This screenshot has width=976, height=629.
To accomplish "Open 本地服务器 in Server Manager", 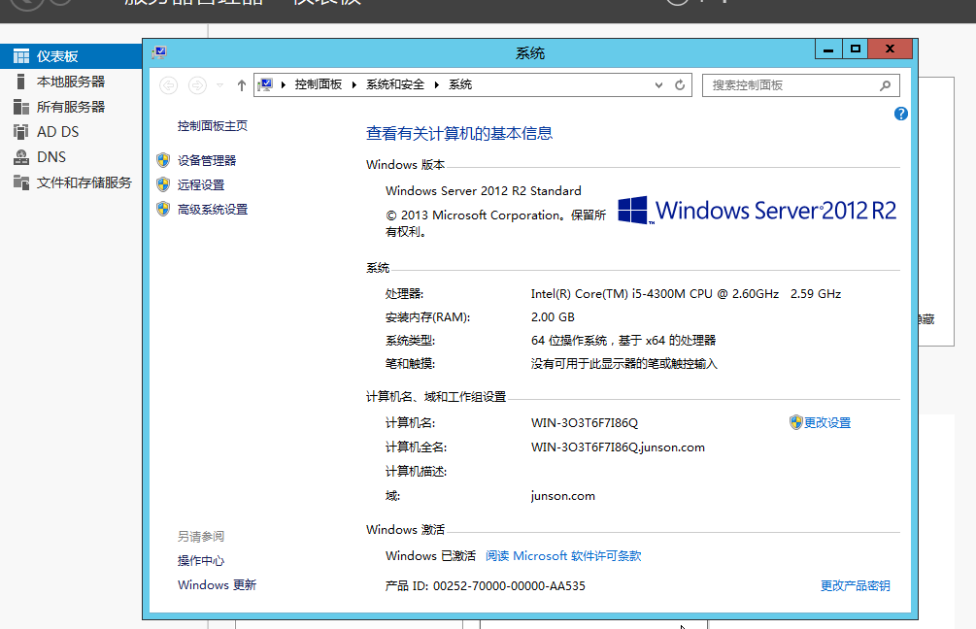I will 71,82.
